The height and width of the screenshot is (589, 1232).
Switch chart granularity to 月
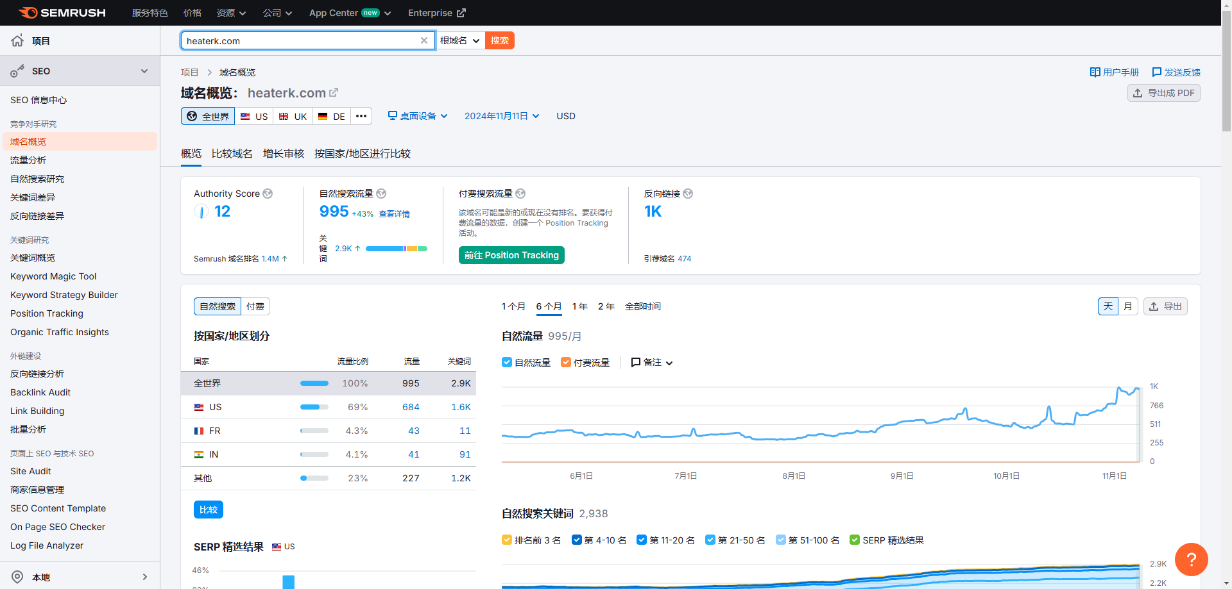(x=1128, y=306)
